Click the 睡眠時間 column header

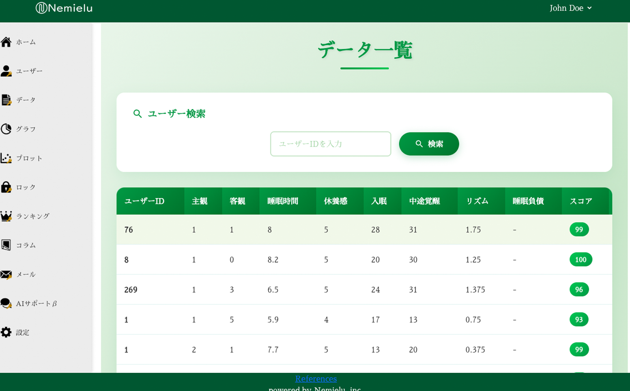283,201
